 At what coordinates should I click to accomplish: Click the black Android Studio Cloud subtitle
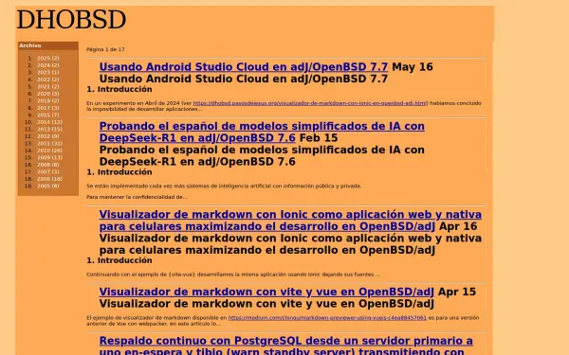(244, 79)
